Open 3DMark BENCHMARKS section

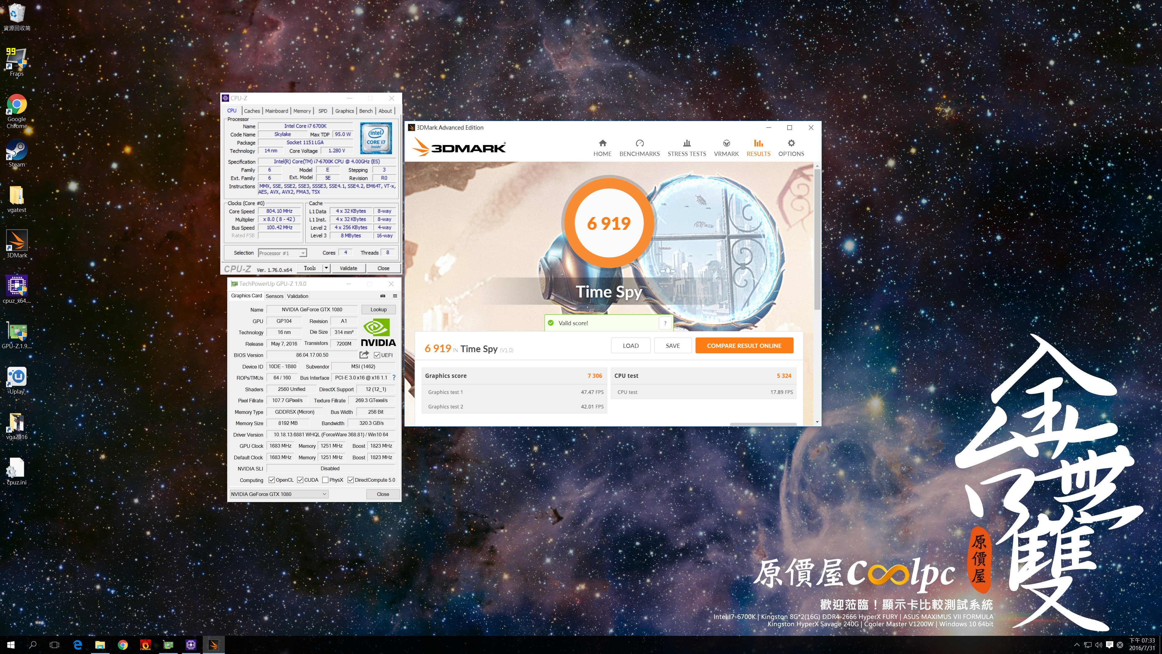639,148
